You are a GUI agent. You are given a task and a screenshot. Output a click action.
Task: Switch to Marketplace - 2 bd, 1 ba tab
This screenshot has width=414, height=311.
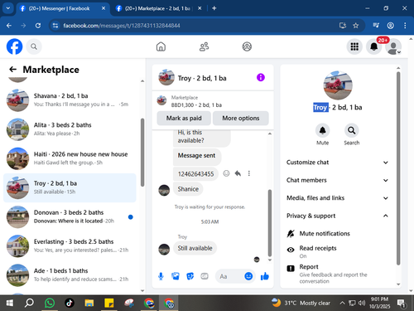[x=158, y=8]
